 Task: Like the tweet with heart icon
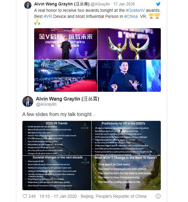pos(25,196)
